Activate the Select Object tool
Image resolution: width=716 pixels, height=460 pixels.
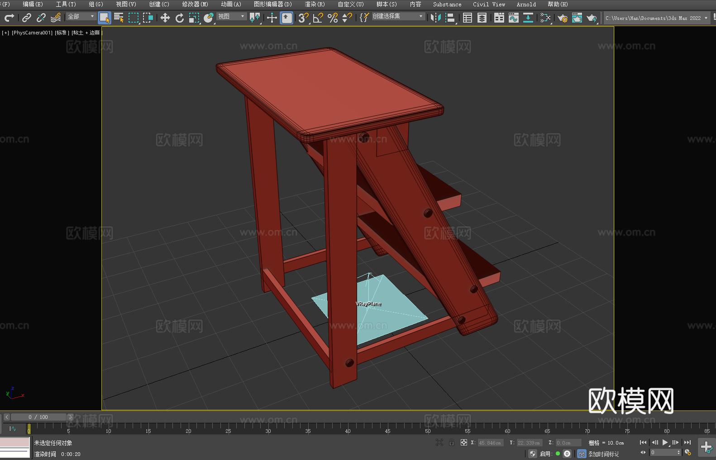(x=105, y=18)
